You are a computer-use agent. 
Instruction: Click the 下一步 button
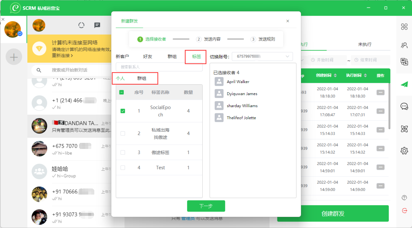pyautogui.click(x=206, y=206)
